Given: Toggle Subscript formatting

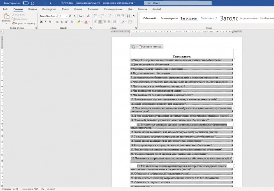Looking at the screenshot, I should tap(62, 22).
